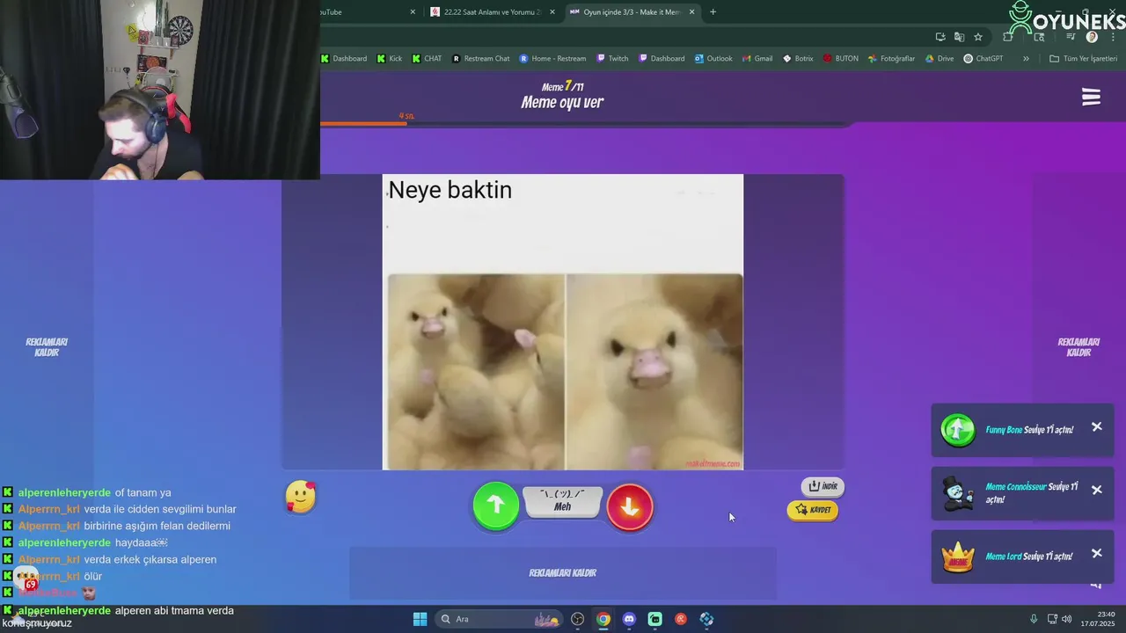Click REKLAMLARI KALDIR on right side
Screen dimensions: 1126x633
pyautogui.click(x=1079, y=347)
